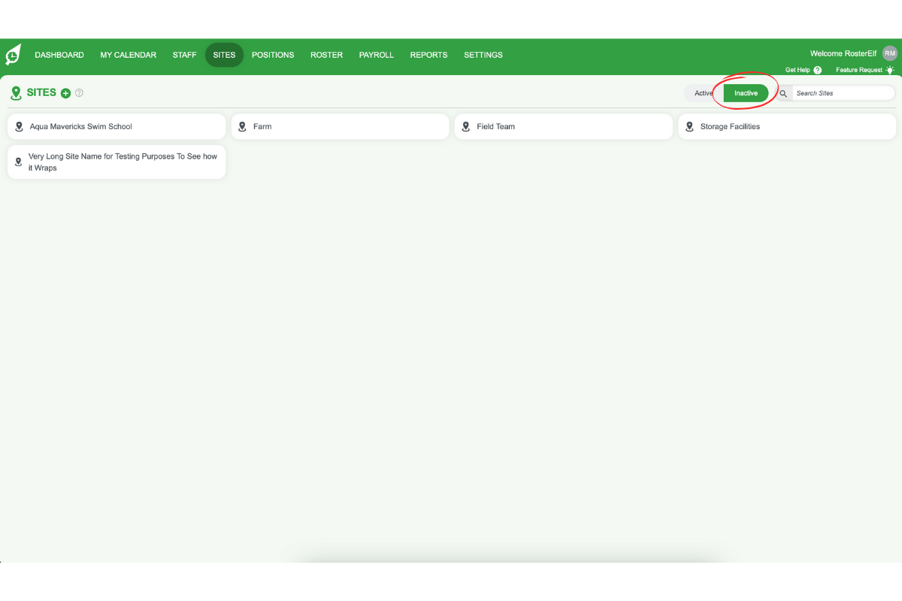Open the help question mark beside SITES heading
The image size is (902, 601).
(x=79, y=92)
